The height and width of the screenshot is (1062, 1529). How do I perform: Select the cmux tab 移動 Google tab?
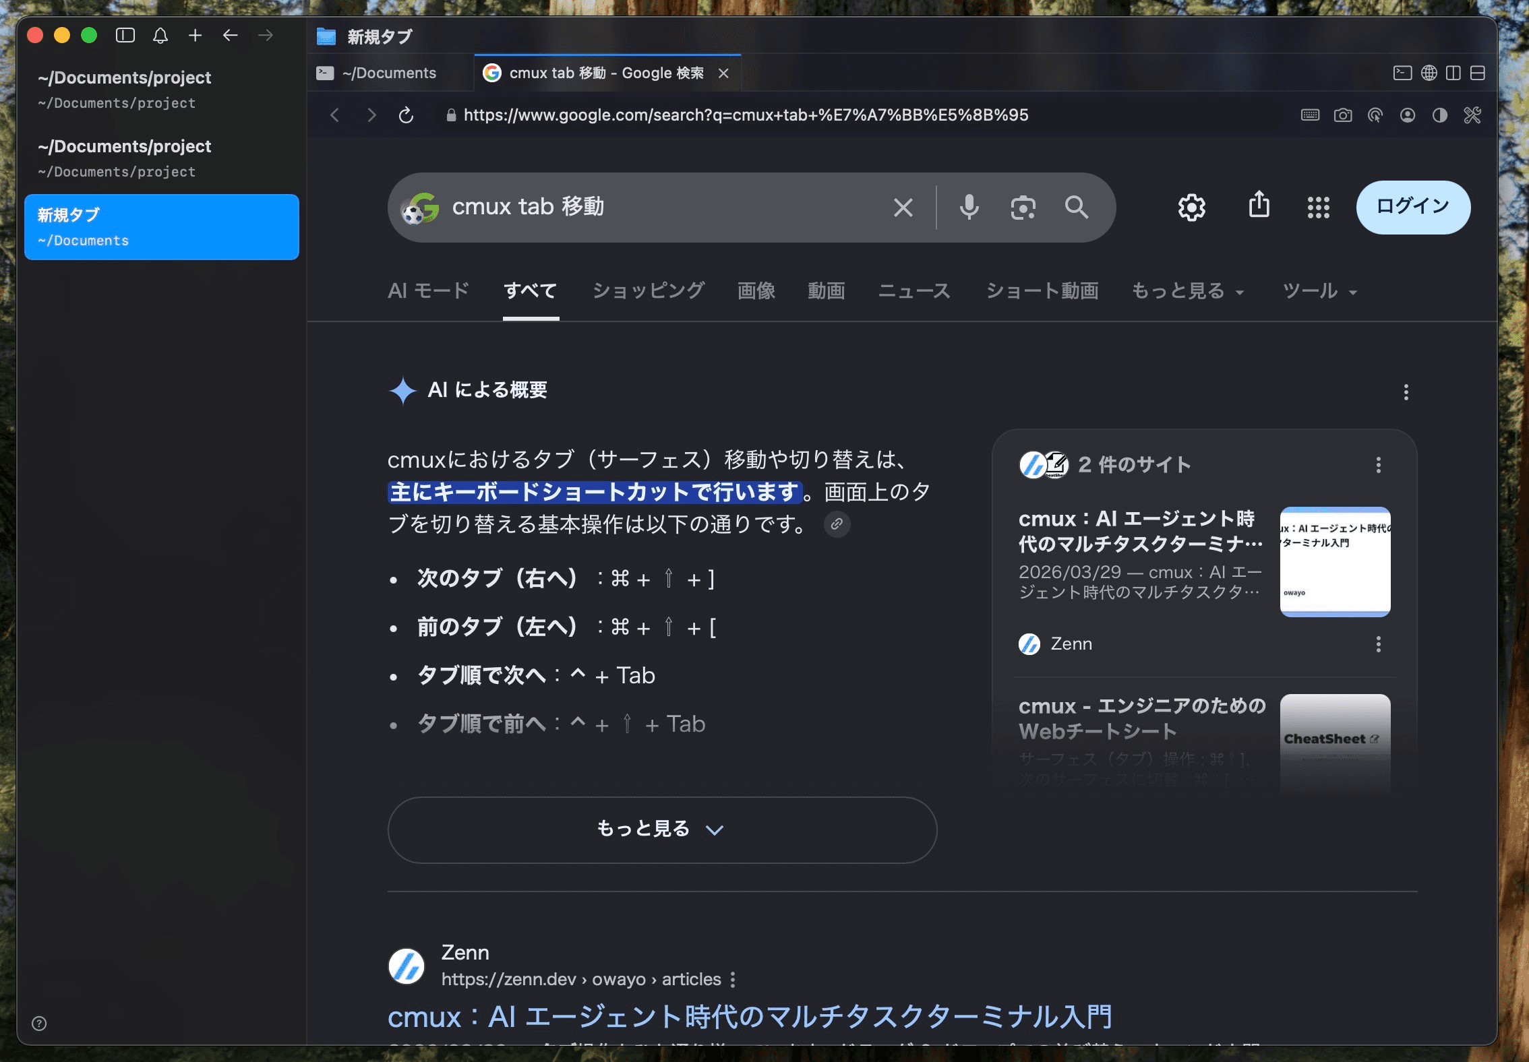coord(607,73)
